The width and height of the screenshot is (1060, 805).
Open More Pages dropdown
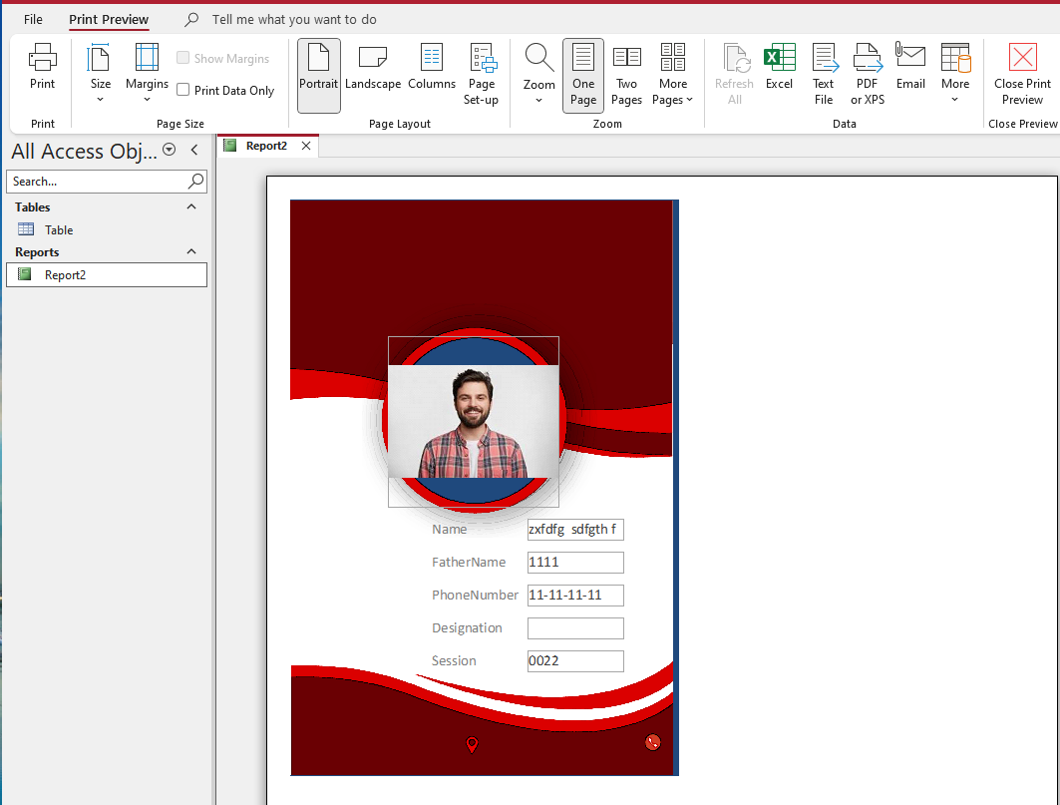[673, 75]
